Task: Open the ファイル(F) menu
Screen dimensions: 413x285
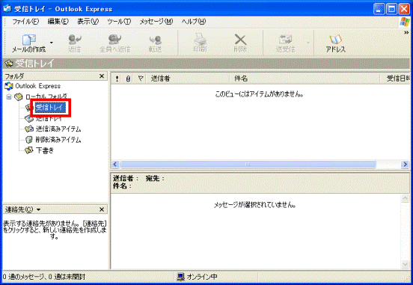Action: [x=25, y=22]
